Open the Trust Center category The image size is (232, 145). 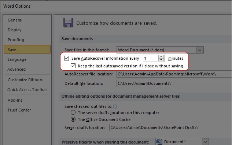tap(19, 110)
